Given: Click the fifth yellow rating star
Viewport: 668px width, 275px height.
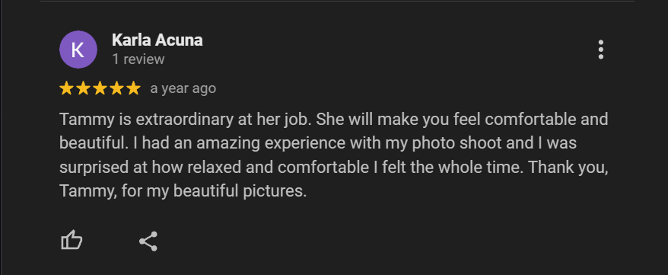Looking at the screenshot, I should [133, 88].
